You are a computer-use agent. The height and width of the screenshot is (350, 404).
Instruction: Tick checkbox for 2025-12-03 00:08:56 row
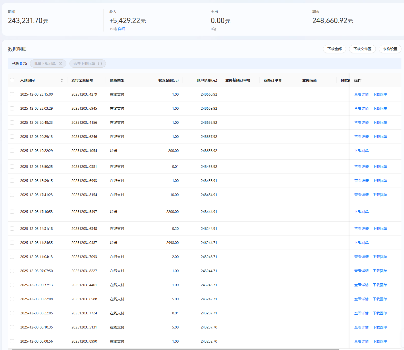click(12, 341)
